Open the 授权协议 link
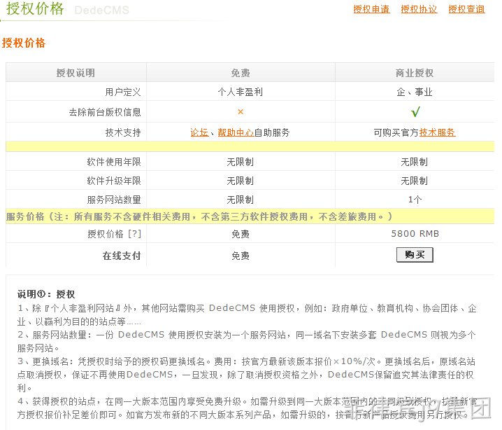Viewport: 502px width, 430px height. [x=419, y=9]
